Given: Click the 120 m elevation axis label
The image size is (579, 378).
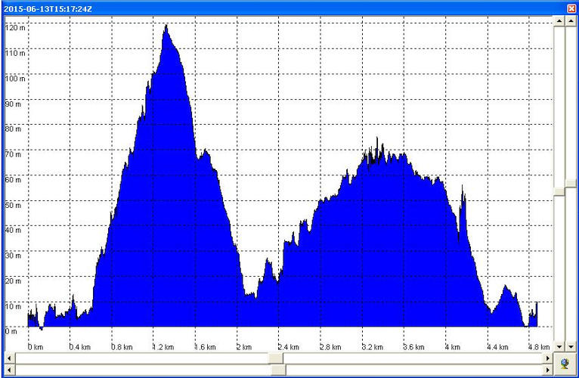Looking at the screenshot, I should tap(15, 27).
